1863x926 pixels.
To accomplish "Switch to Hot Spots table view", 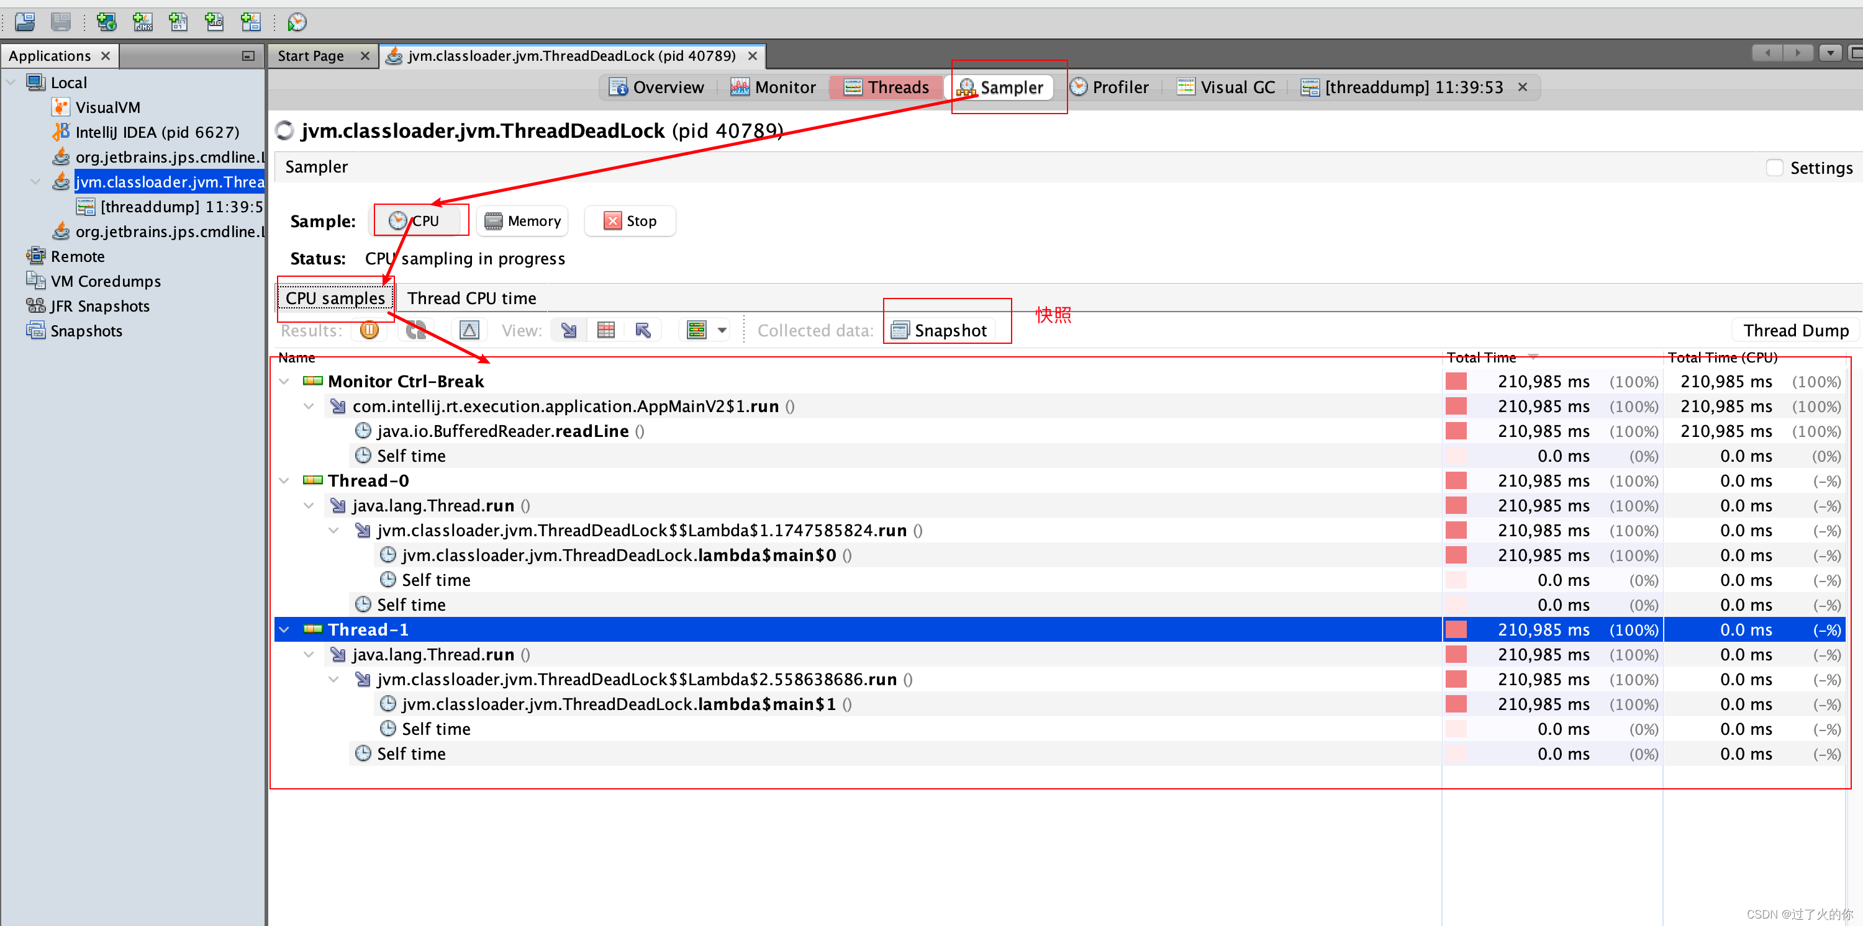I will tap(605, 330).
